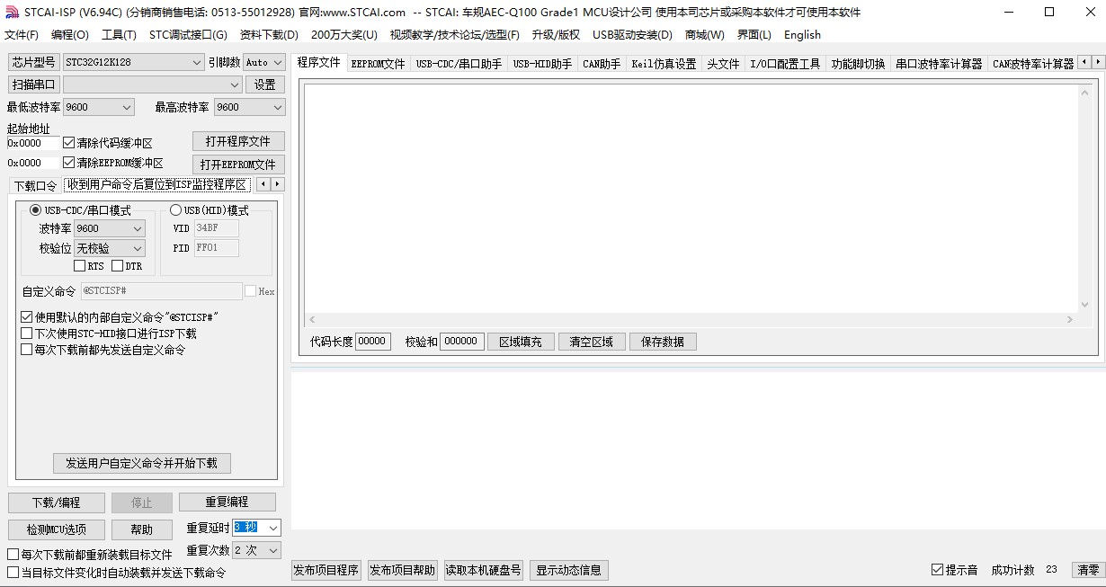Open the 最高波特率 dropdown

pos(250,107)
